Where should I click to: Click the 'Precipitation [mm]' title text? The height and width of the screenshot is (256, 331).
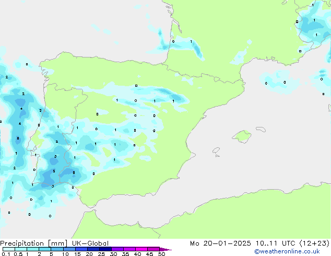tap(34, 243)
